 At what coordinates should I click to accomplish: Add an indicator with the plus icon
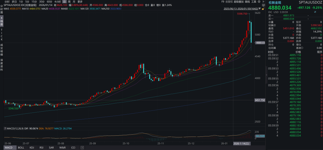click(x=82, y=148)
